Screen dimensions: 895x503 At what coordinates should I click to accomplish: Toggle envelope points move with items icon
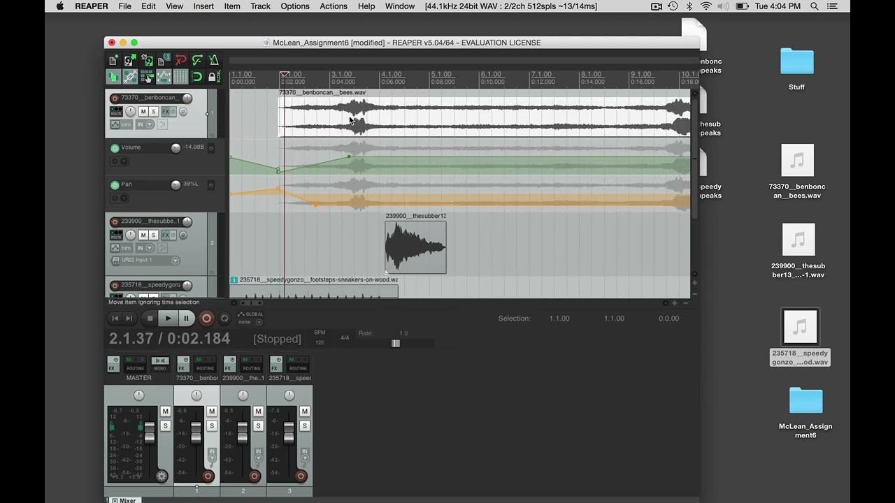(164, 77)
